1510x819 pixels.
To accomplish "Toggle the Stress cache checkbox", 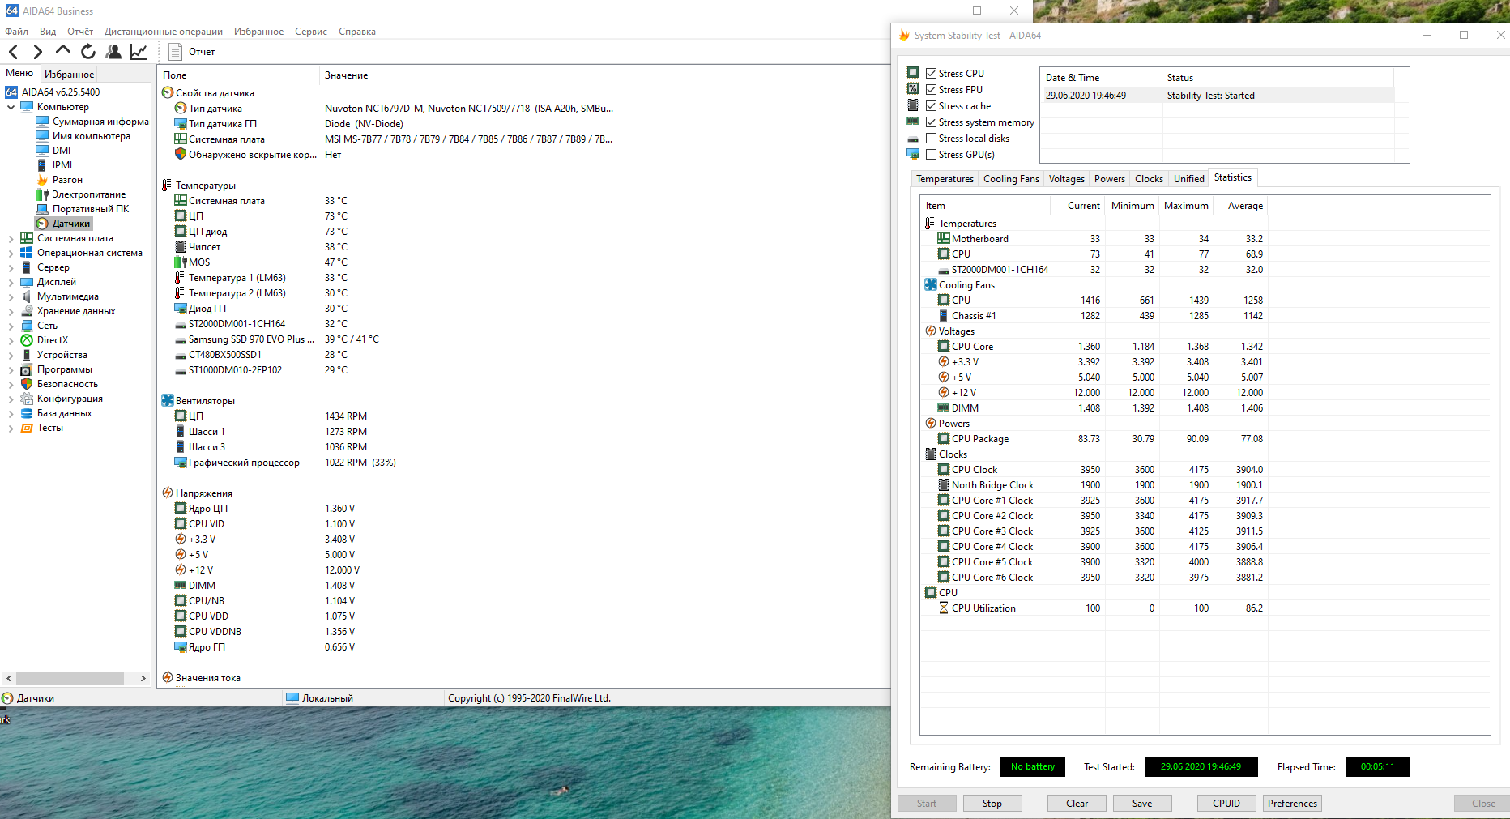I will [932, 106].
